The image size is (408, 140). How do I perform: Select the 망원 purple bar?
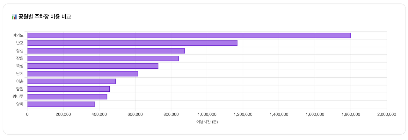point(69,89)
